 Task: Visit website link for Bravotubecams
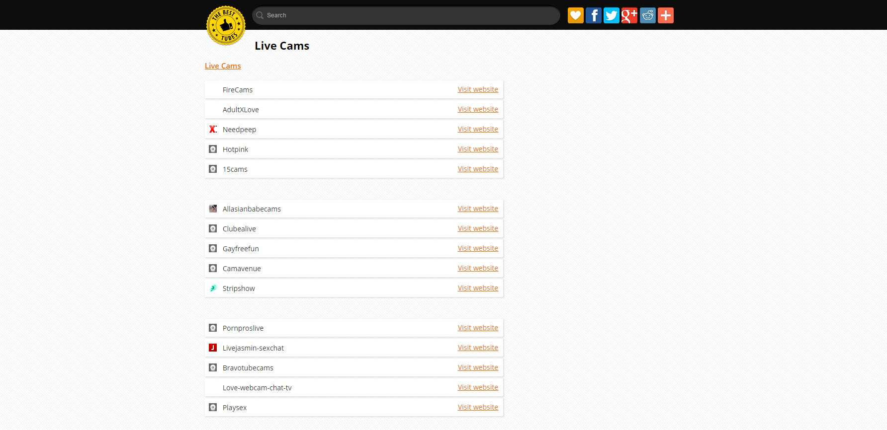[x=478, y=367]
